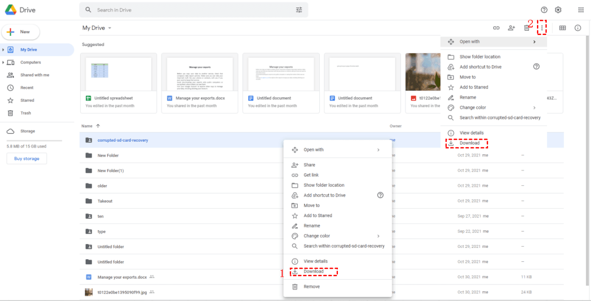Screen dimensions: 591x301
Task: Click the Buy storage button
Action: (x=27, y=159)
